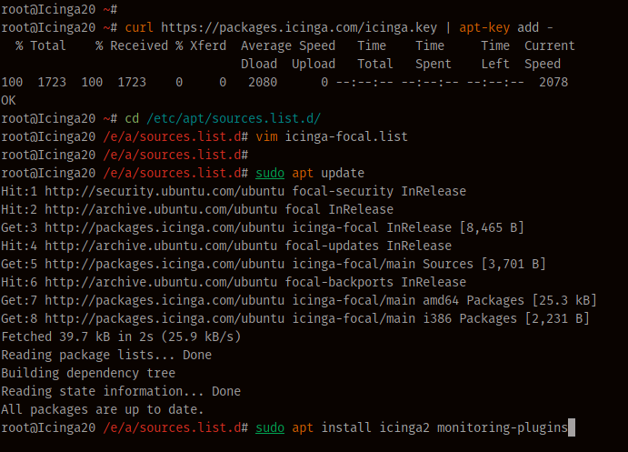
Task: Click icinga2 in the install command
Action: (x=404, y=427)
